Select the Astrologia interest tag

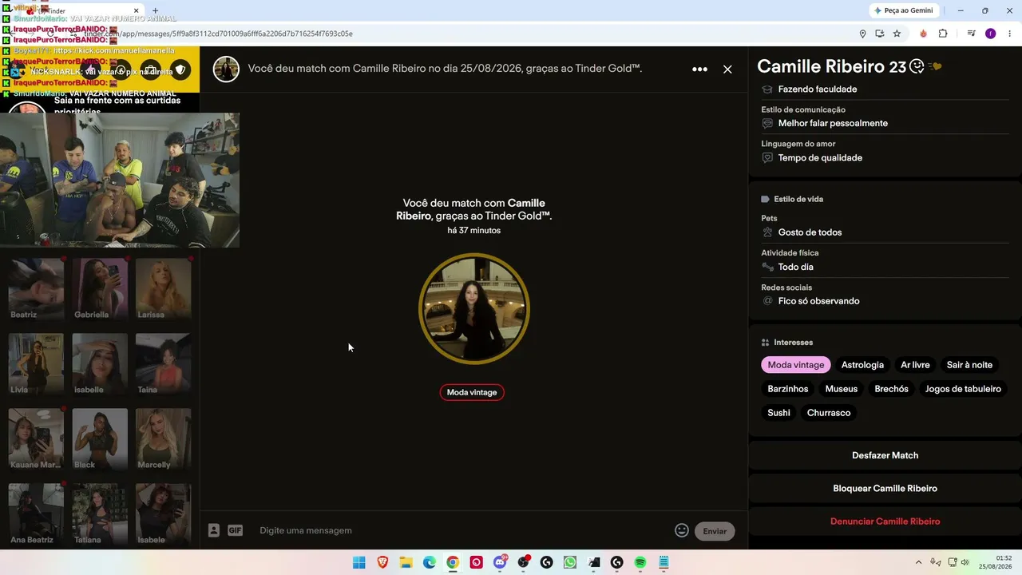pyautogui.click(x=862, y=365)
